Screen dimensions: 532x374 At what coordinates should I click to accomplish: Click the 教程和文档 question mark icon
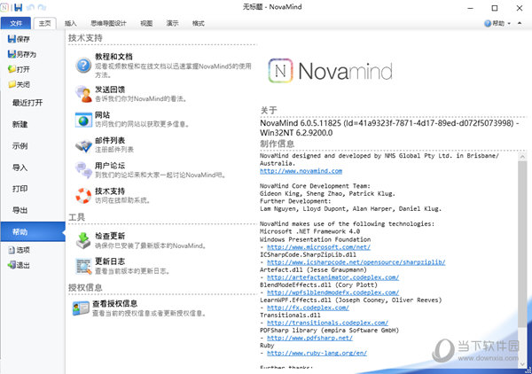point(83,65)
